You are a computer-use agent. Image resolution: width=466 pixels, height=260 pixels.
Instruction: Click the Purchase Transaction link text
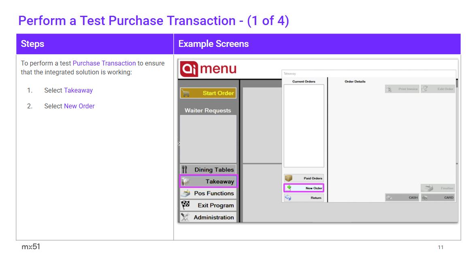pyautogui.click(x=104, y=63)
